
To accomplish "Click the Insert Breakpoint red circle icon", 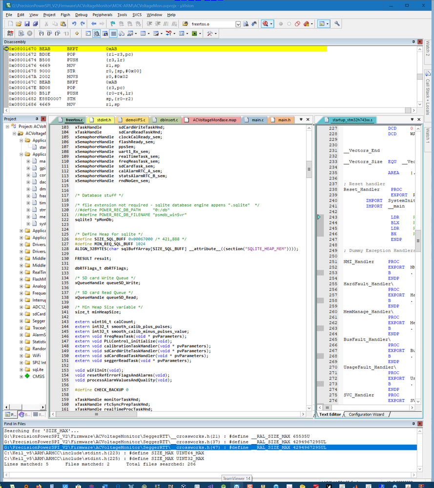I will tap(281, 24).
